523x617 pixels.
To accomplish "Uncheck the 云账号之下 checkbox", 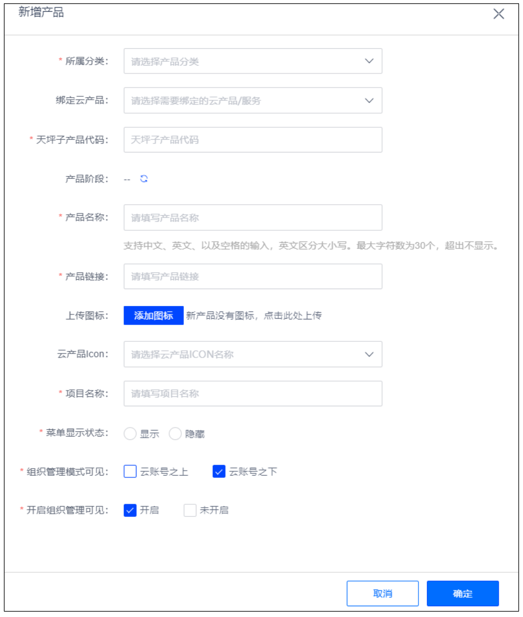I will (x=219, y=471).
